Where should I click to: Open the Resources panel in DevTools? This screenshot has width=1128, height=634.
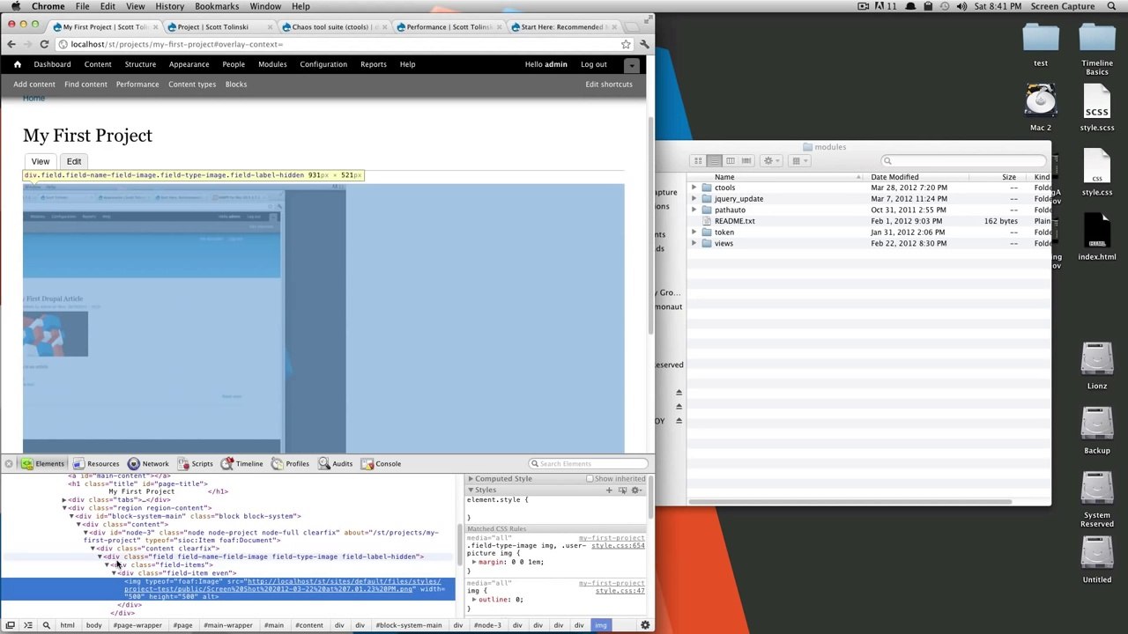(95, 463)
